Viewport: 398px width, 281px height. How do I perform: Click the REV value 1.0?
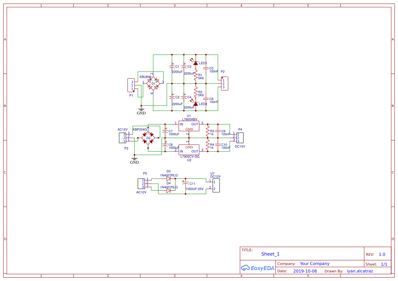(382, 255)
